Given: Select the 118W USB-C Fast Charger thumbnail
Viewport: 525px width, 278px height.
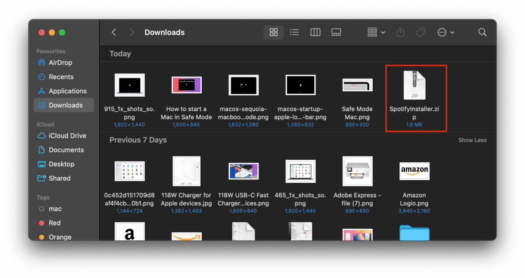Looking at the screenshot, I should (243, 171).
